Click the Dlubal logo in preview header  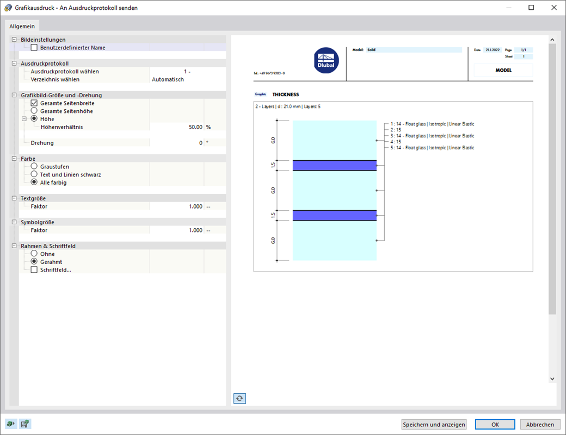point(326,60)
